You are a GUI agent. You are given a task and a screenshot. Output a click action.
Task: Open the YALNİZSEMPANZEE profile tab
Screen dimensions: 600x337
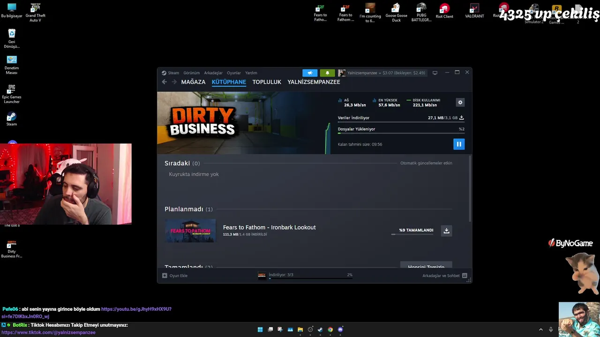coord(314,82)
